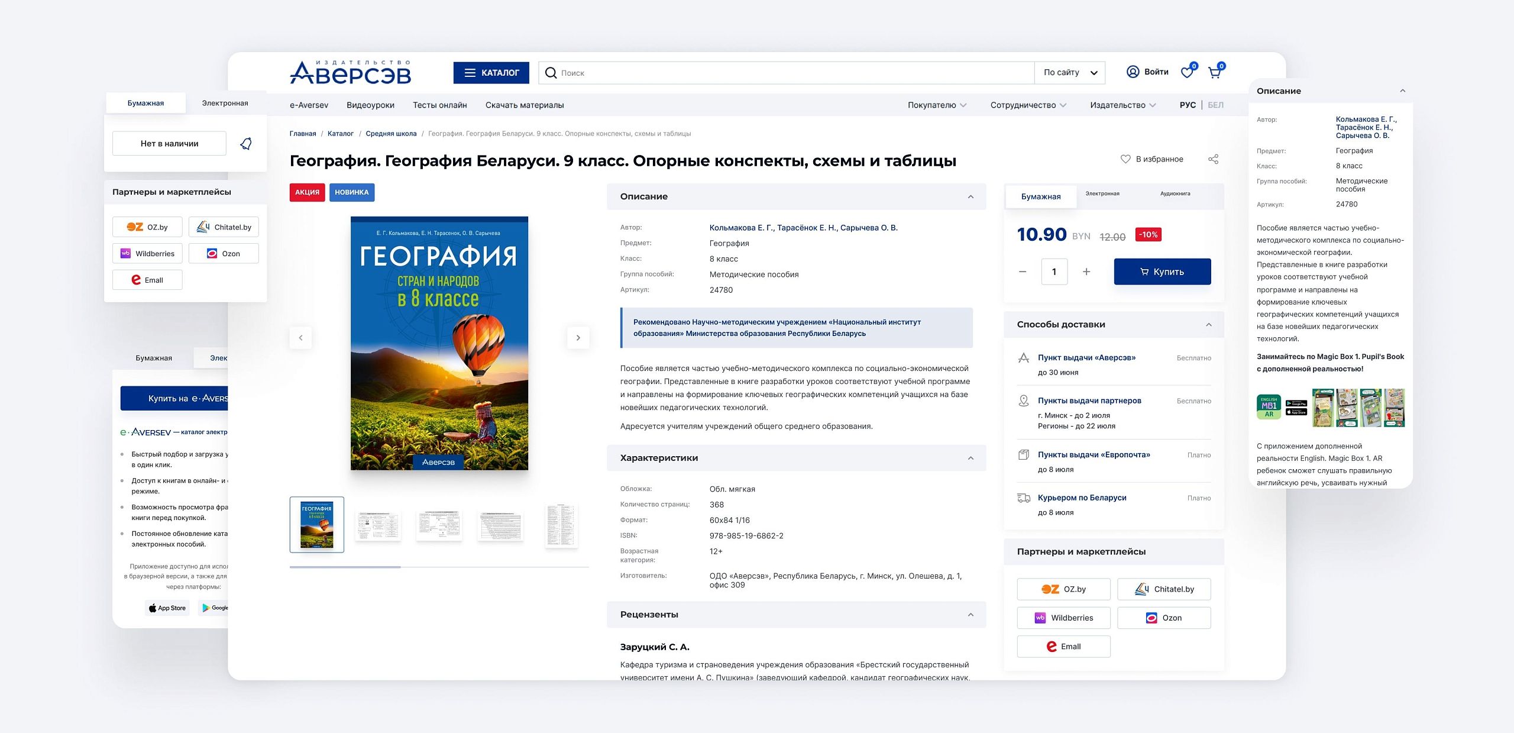
Task: Open the Wildberries partner link in the main panel
Action: pyautogui.click(x=1063, y=618)
